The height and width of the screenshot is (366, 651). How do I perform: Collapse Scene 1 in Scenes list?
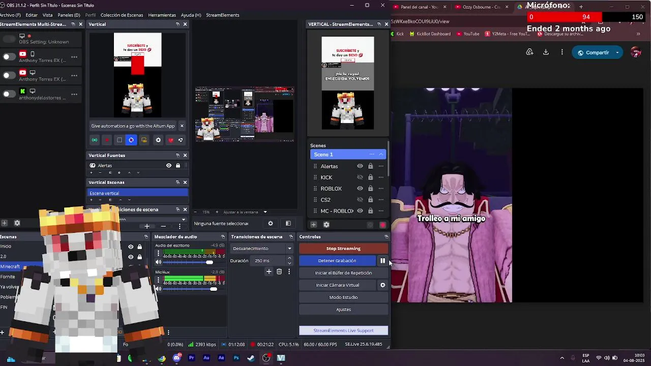coord(381,155)
